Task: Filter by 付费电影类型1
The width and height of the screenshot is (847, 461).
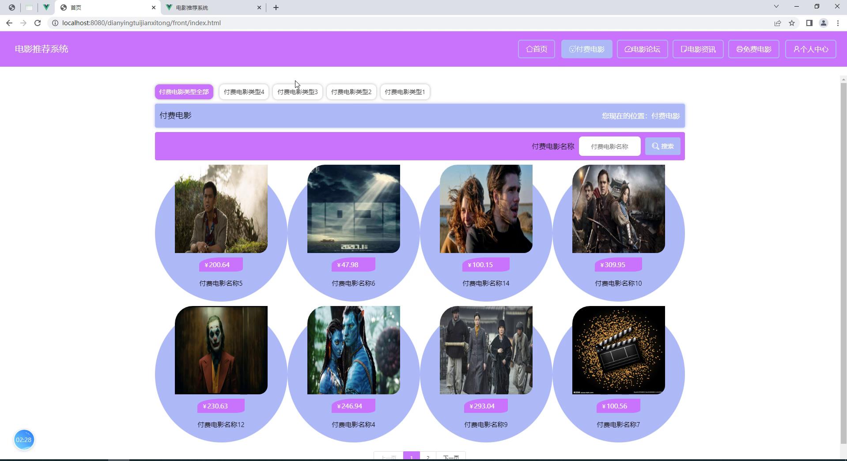Action: [x=405, y=92]
